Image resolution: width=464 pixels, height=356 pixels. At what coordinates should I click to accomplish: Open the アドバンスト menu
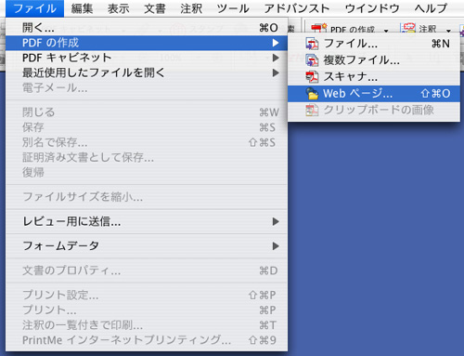pyautogui.click(x=297, y=8)
